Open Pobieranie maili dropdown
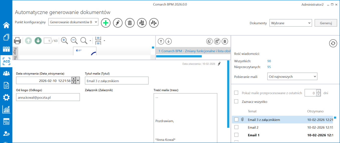Screen dimensions: 340x143 click(x=292, y=77)
